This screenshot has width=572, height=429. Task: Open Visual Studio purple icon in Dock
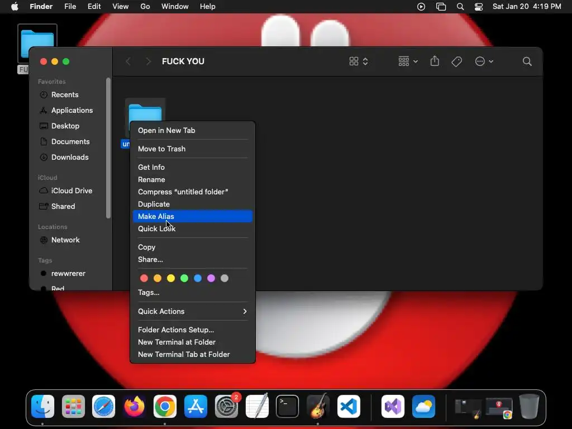click(393, 407)
